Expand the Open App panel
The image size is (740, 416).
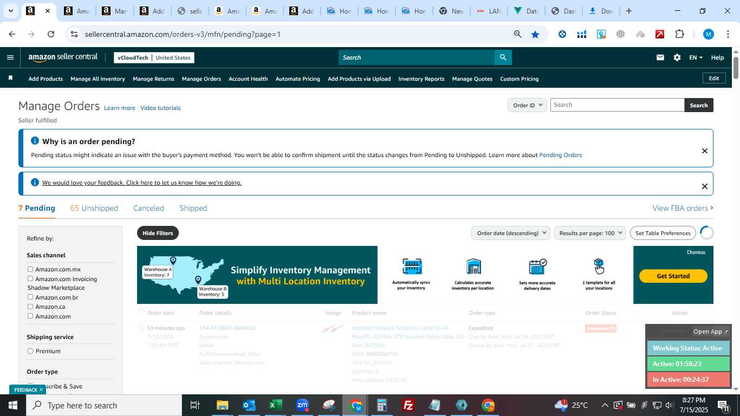coord(711,331)
